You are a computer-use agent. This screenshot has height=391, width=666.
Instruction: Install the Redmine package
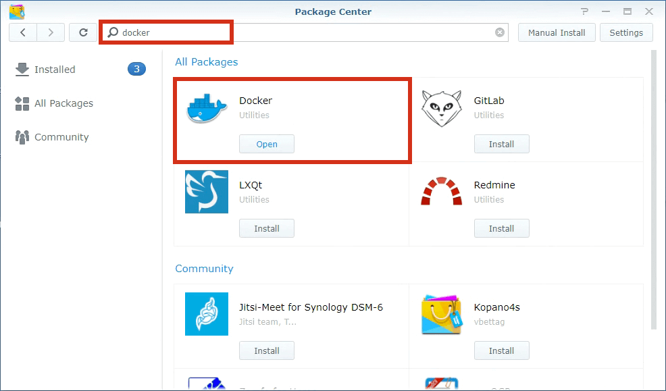501,228
